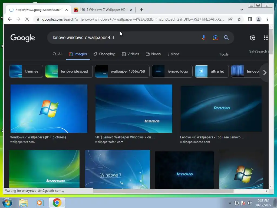
Task: Open 50+] Lenovo Wallpaper Windows 7 link
Action: pos(125,137)
